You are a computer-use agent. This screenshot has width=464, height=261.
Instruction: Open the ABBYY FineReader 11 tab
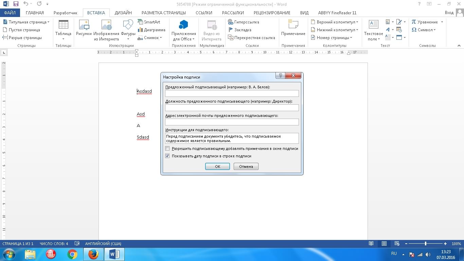pyautogui.click(x=337, y=13)
